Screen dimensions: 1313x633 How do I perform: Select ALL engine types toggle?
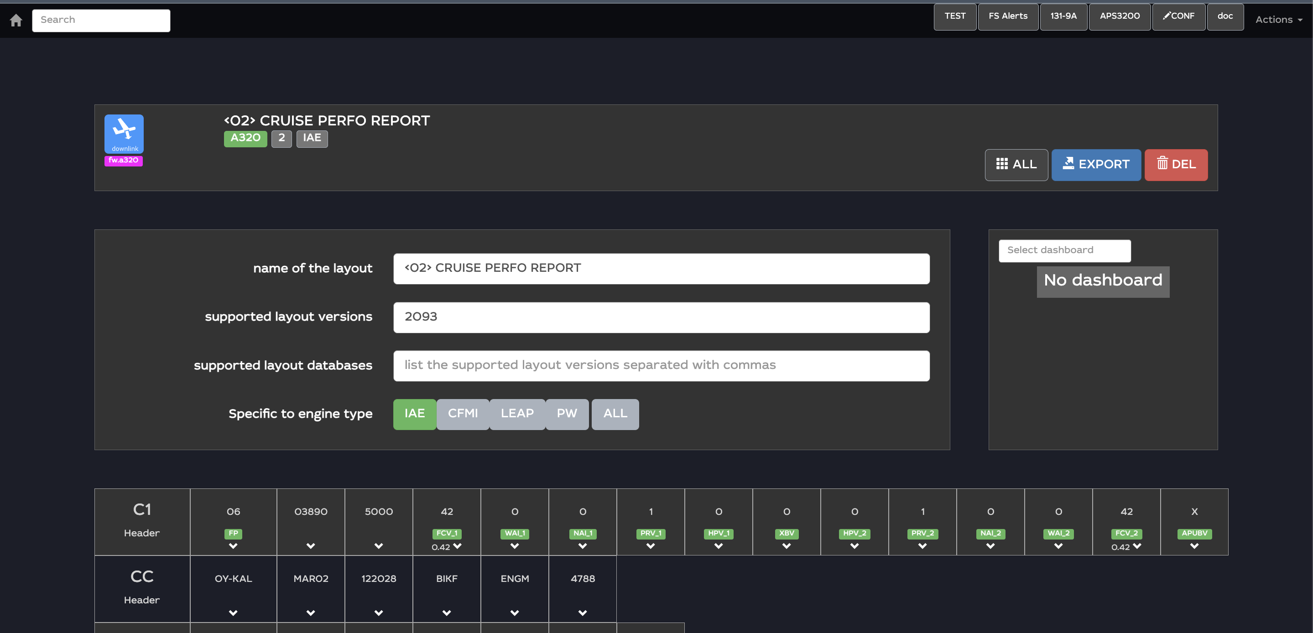click(x=615, y=414)
